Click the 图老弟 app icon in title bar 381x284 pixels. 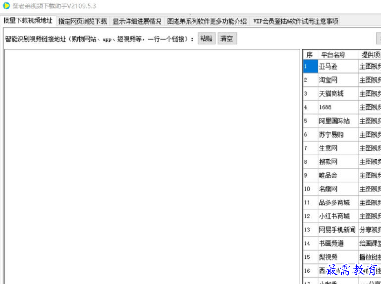6,6
